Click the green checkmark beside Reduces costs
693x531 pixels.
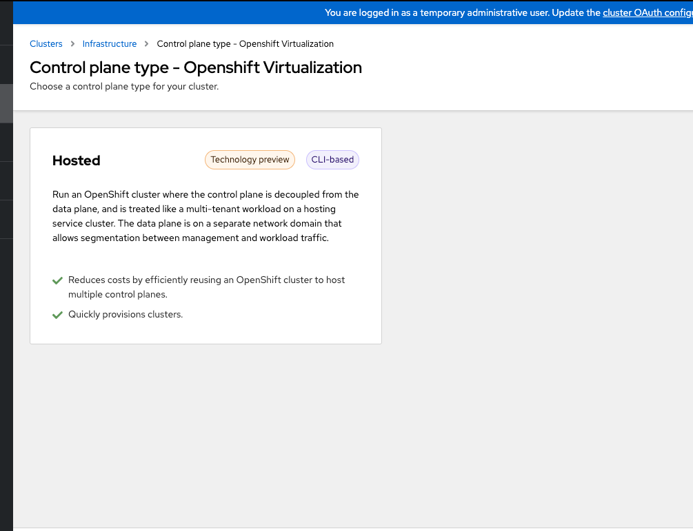tap(57, 280)
